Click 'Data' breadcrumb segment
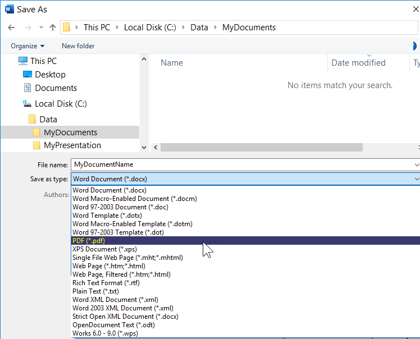 pos(199,28)
